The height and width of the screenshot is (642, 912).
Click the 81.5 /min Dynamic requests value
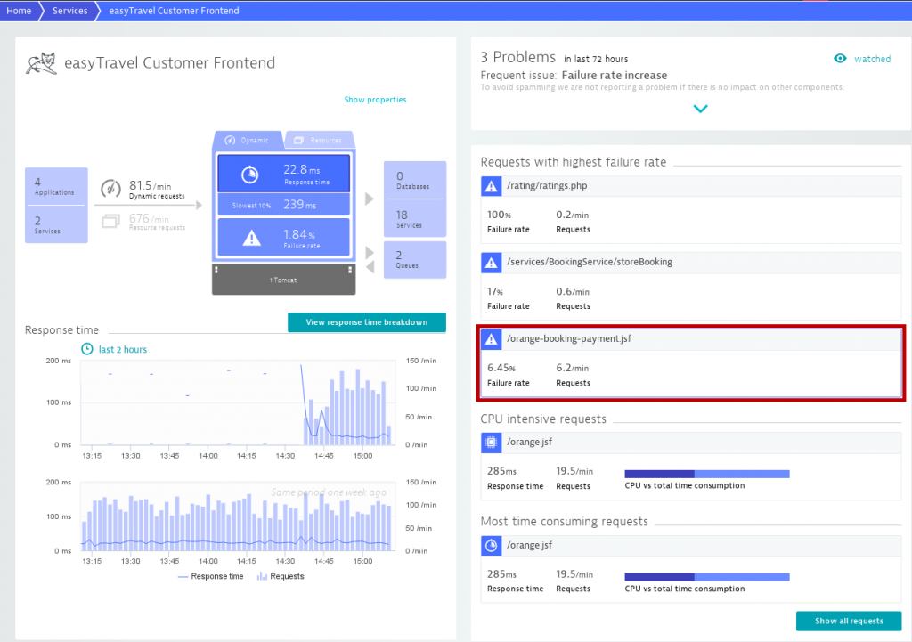click(150, 185)
